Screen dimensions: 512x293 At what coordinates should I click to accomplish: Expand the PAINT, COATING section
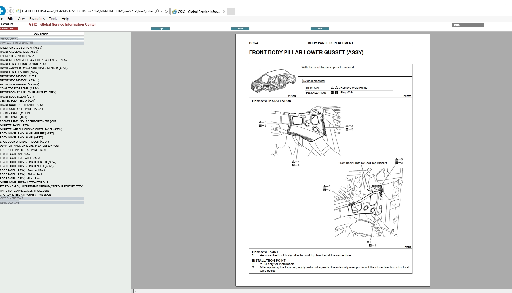pos(42,203)
